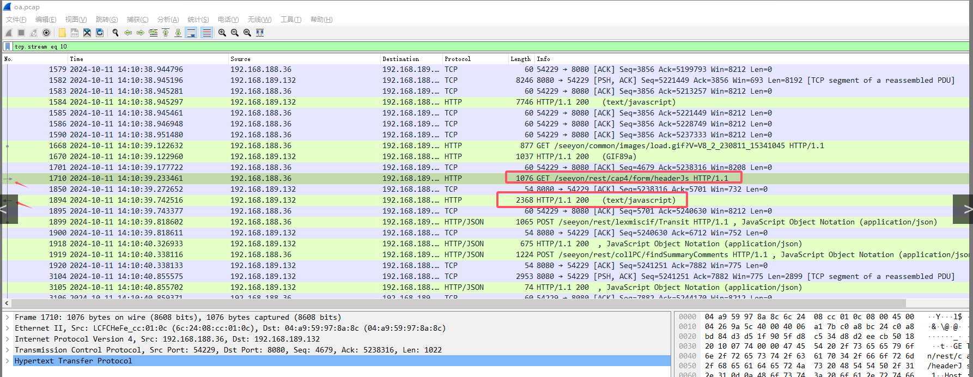This screenshot has height=377, width=973.
Task: Go to the first packet icon
Action: [166, 33]
